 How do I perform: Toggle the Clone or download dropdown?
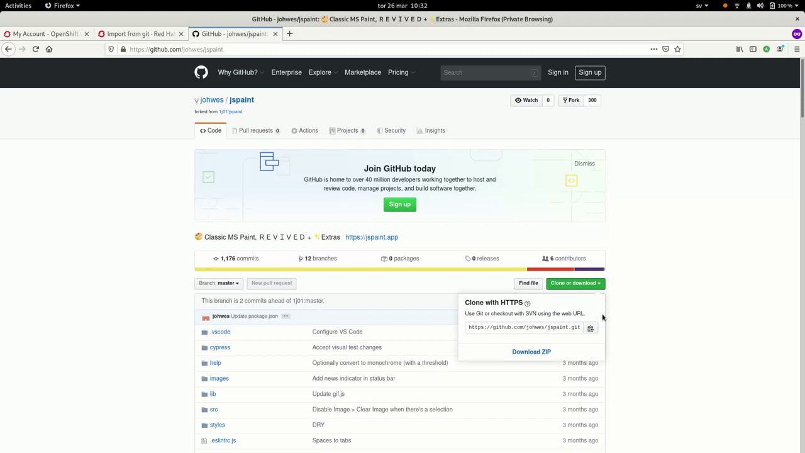(x=575, y=283)
